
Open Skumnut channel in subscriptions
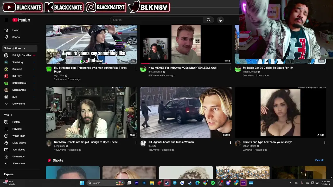pyautogui.click(x=20, y=69)
